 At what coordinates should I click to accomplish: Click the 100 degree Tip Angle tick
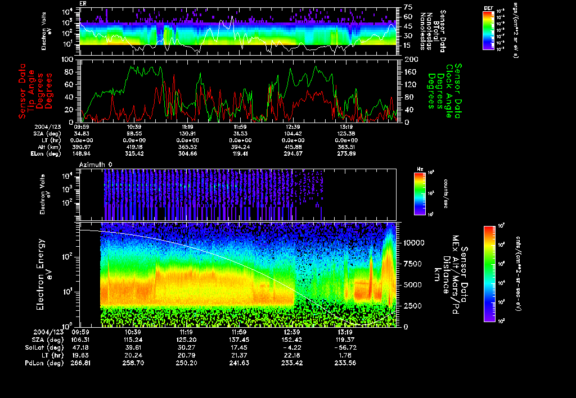point(67,60)
